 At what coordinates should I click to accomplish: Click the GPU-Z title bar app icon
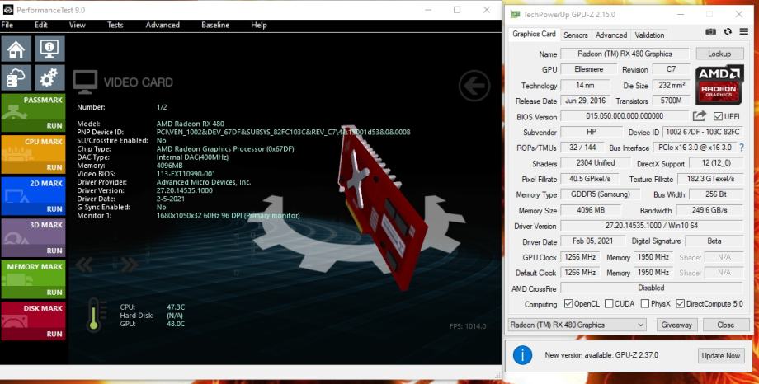pyautogui.click(x=515, y=15)
